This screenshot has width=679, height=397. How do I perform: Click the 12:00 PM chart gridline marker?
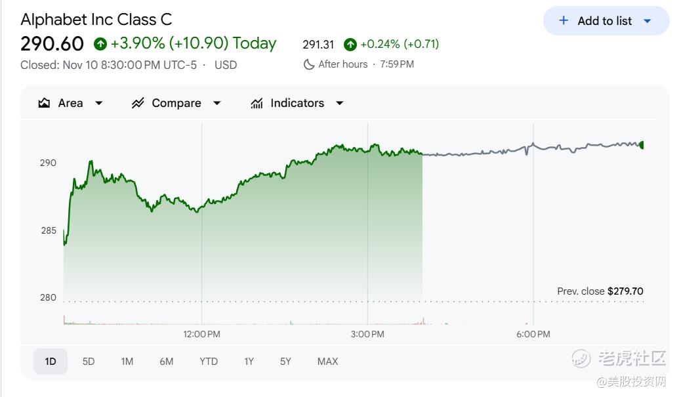click(x=201, y=334)
